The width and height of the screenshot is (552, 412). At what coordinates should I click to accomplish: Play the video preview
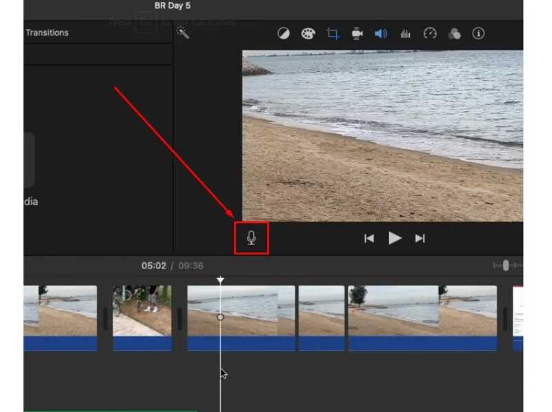pos(395,238)
